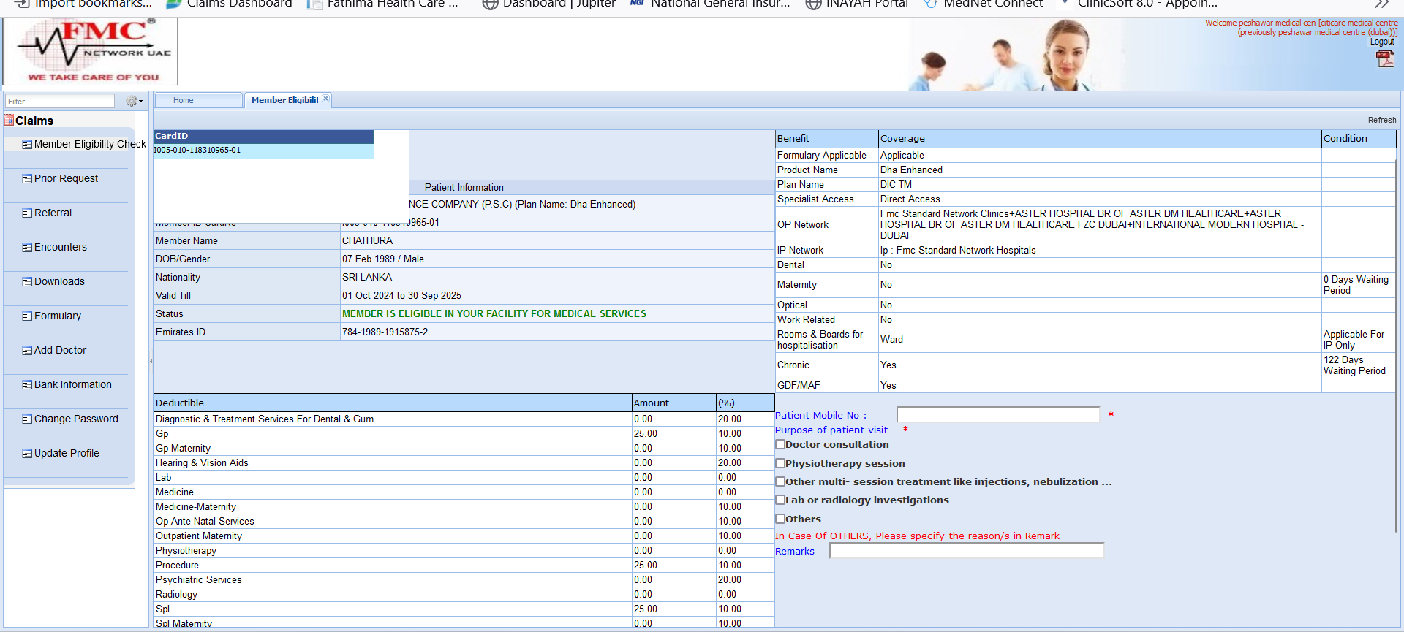Click the Add Doctor sidebar icon
1404x632 pixels.
[27, 351]
